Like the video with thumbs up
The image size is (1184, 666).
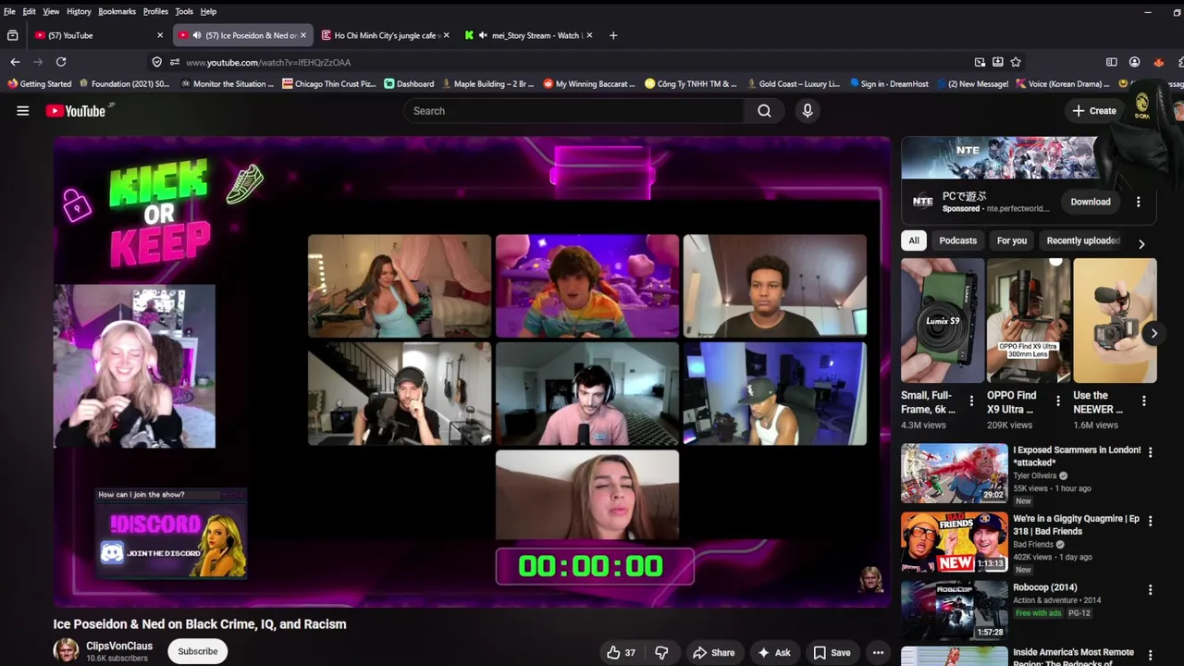[x=622, y=652]
